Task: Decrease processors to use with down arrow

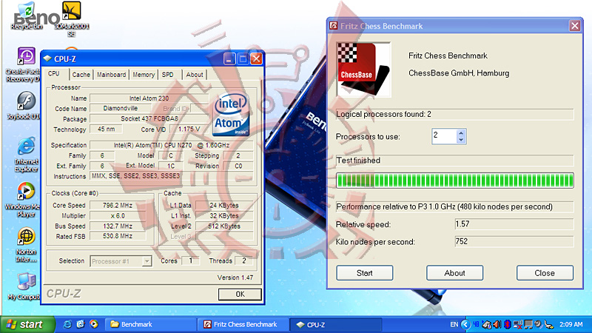Action: (x=460, y=140)
